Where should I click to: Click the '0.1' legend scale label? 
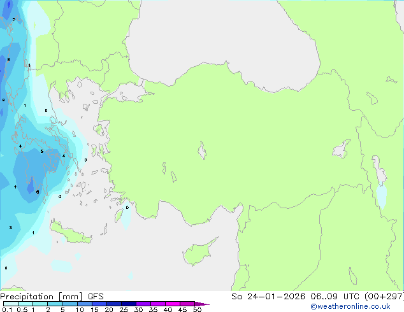tap(7, 309)
